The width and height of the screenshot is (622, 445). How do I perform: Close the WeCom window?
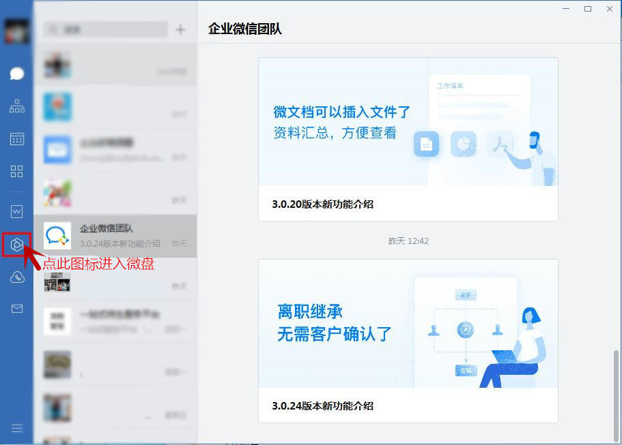click(x=610, y=9)
